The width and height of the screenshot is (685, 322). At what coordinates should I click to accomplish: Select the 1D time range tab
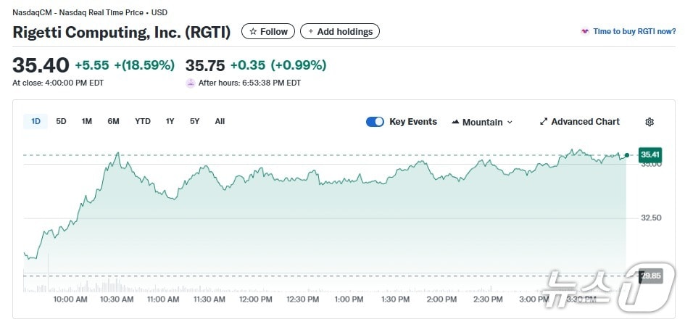coord(36,121)
